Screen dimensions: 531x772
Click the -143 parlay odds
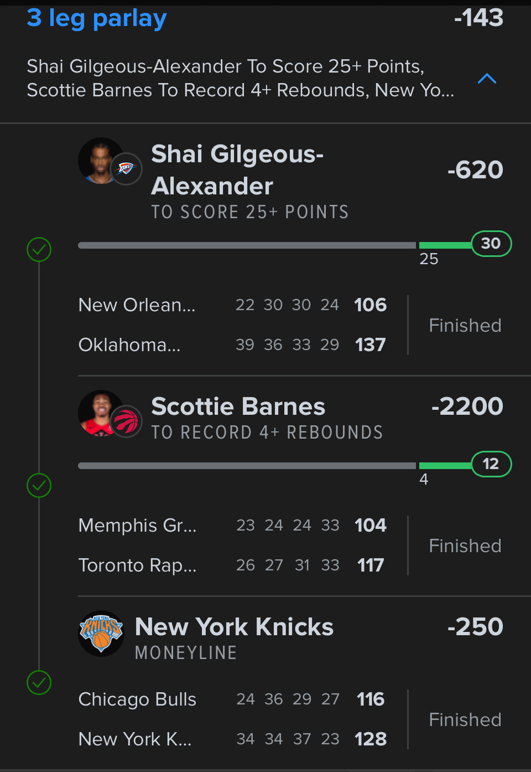point(478,18)
